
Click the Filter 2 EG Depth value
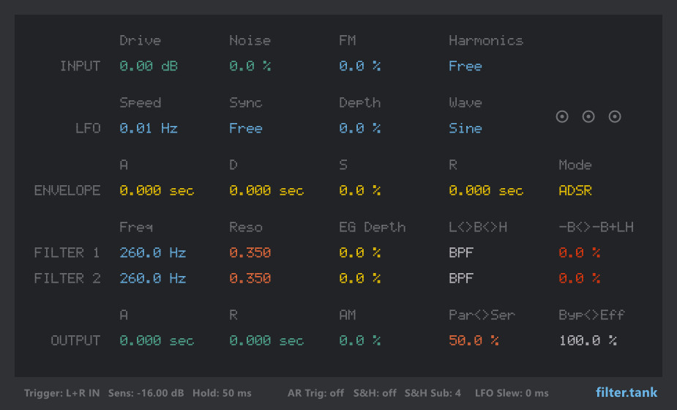[359, 278]
